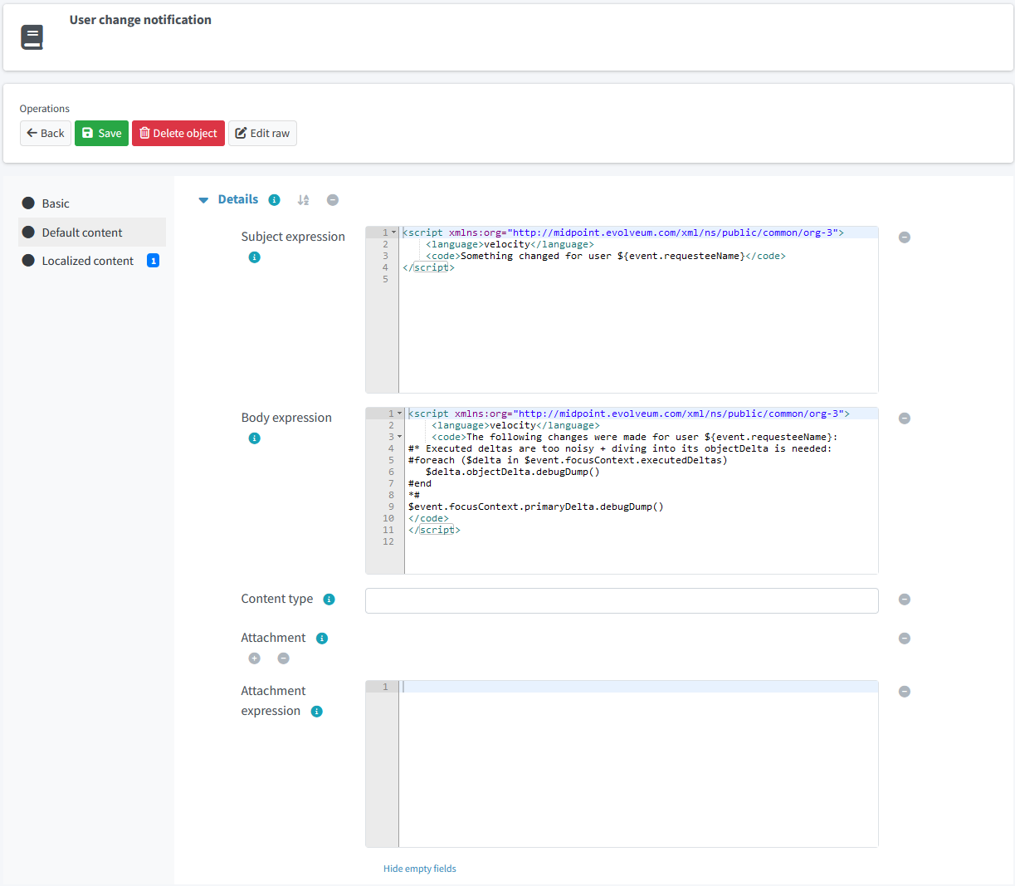Save the notification configuration
1015x886 pixels.
click(x=101, y=133)
